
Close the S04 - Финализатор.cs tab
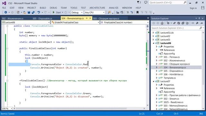[90, 18]
